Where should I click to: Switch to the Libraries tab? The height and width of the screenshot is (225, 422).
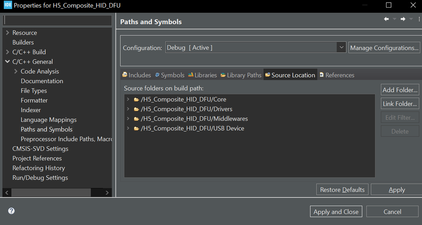(x=202, y=75)
